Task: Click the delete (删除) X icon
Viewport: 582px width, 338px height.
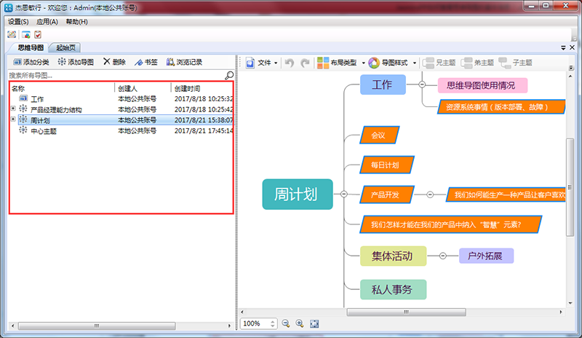Action: click(x=114, y=62)
